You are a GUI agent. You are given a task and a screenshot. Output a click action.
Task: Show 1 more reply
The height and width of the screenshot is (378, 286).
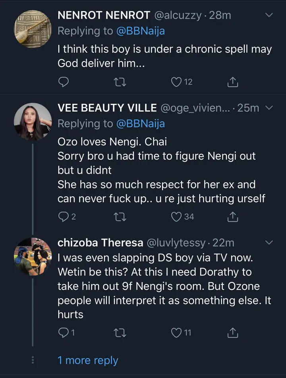coord(87,361)
